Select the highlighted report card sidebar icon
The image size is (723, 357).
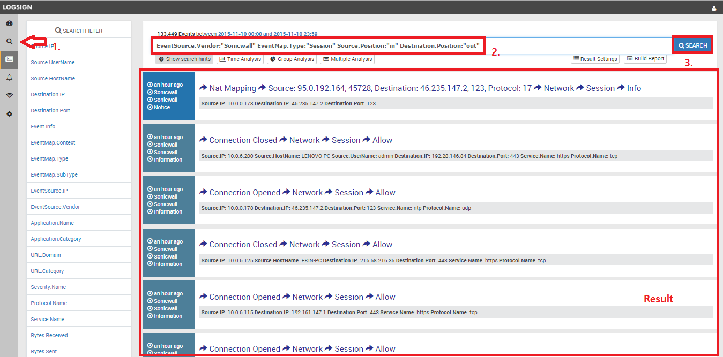coord(9,59)
